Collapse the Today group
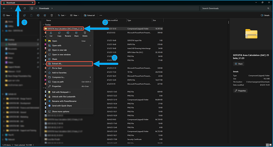This screenshot has width=273, height=147. pos(44,25)
